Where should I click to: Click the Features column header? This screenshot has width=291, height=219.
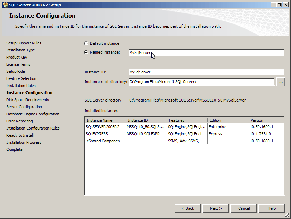[187, 120]
